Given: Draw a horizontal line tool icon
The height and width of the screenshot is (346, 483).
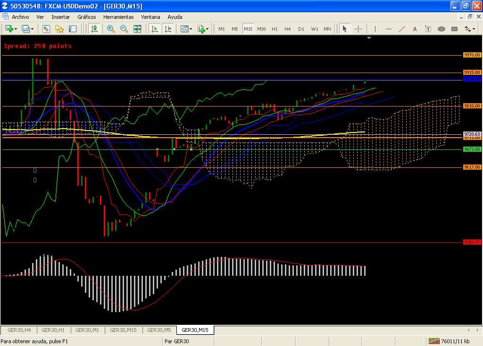Looking at the screenshot, I should (x=389, y=29).
